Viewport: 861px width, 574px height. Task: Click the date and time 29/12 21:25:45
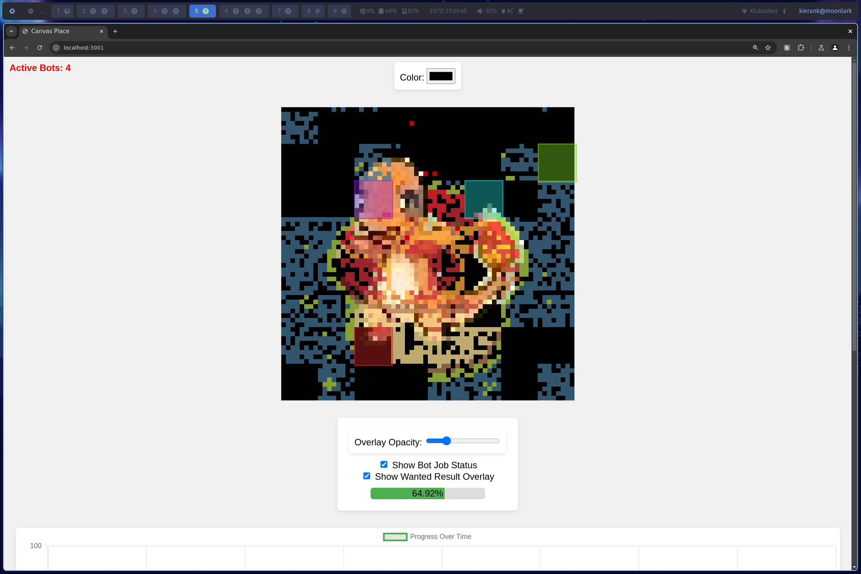pos(448,11)
